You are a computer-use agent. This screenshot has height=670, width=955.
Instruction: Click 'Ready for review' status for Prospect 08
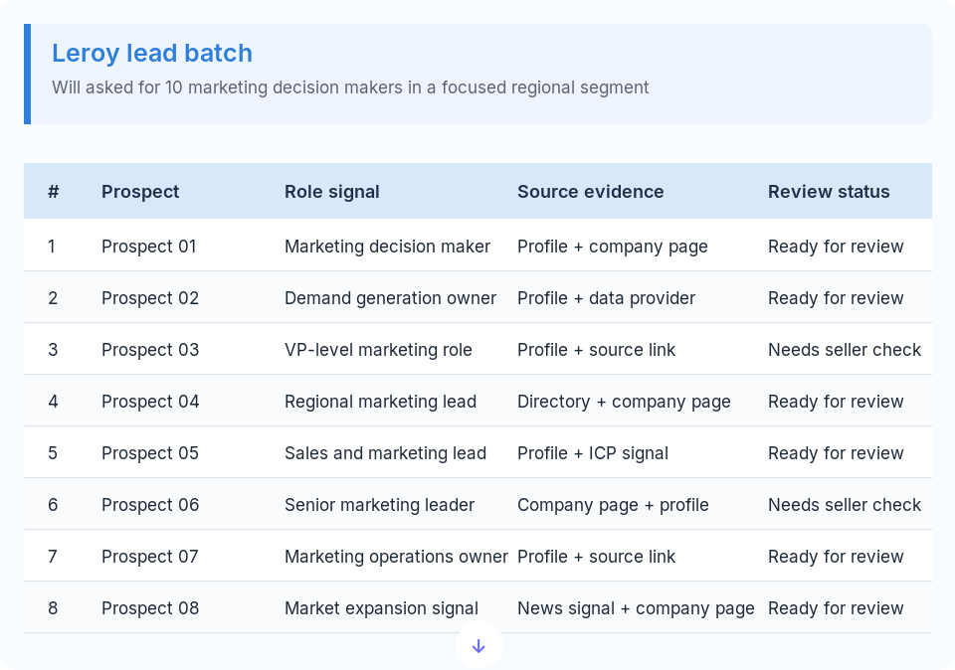pyautogui.click(x=836, y=608)
